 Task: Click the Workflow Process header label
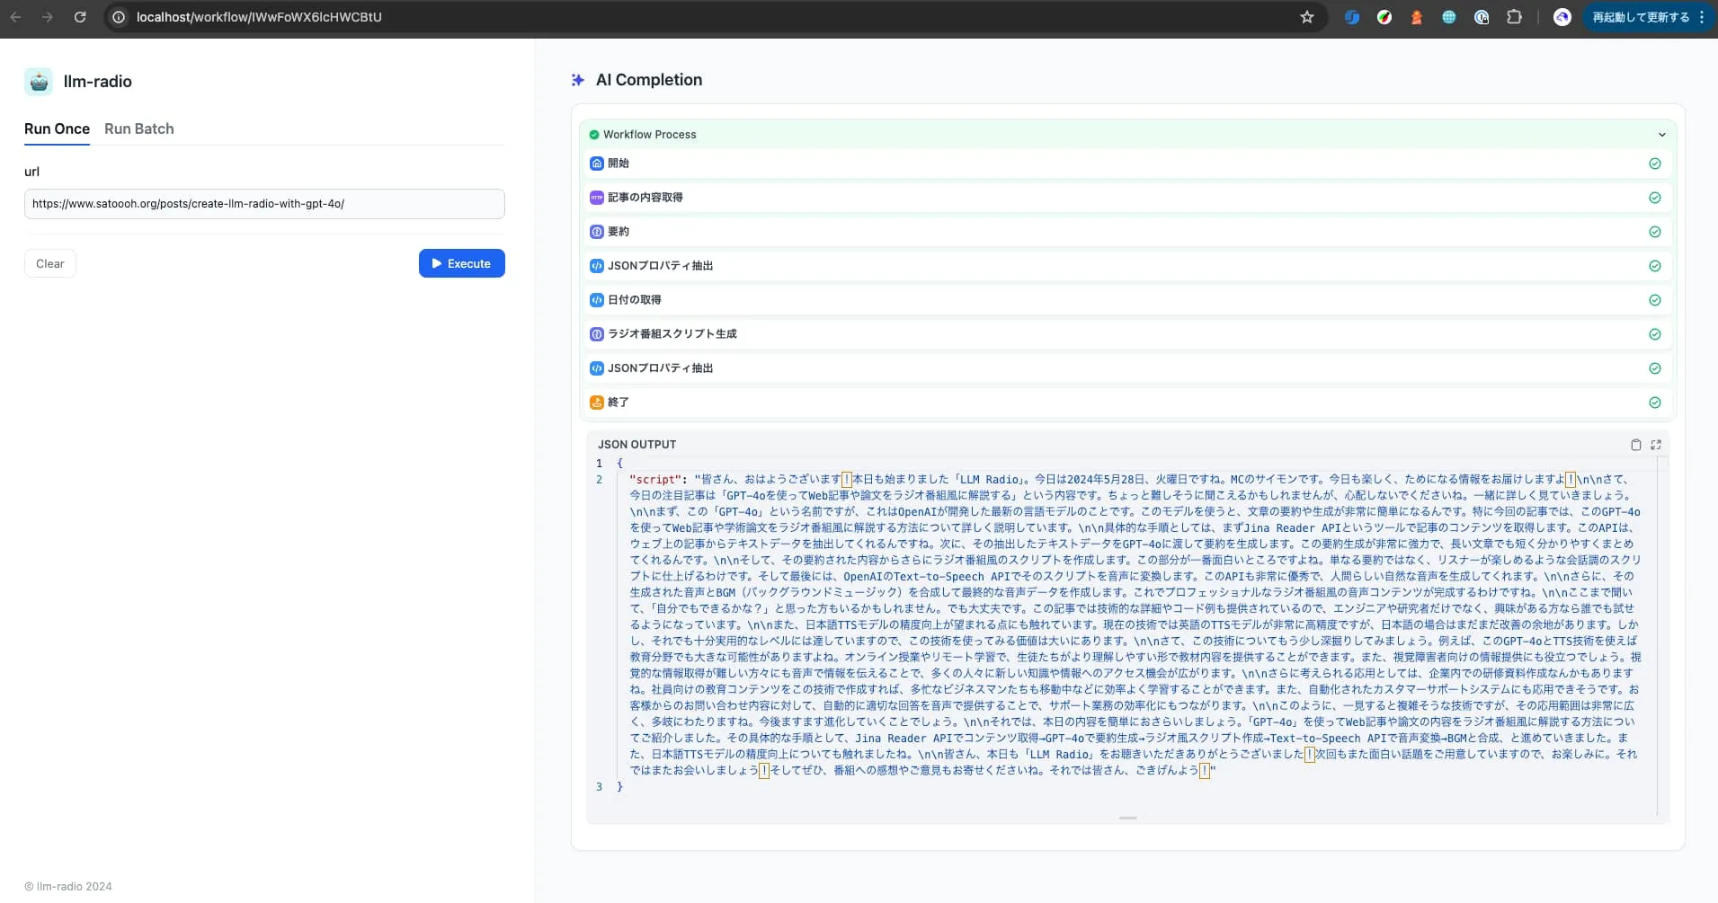click(x=649, y=135)
